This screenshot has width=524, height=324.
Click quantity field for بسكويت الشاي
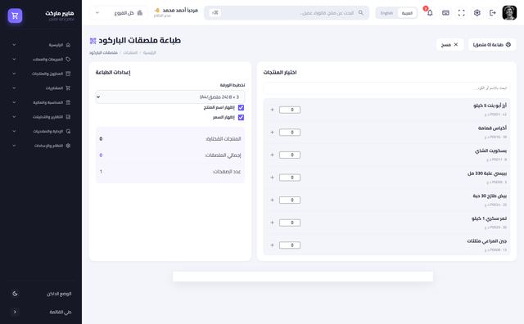pos(290,155)
